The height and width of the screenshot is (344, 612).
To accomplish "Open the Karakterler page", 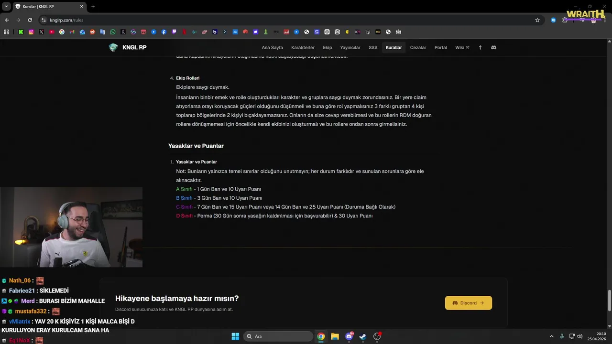I will tap(303, 47).
